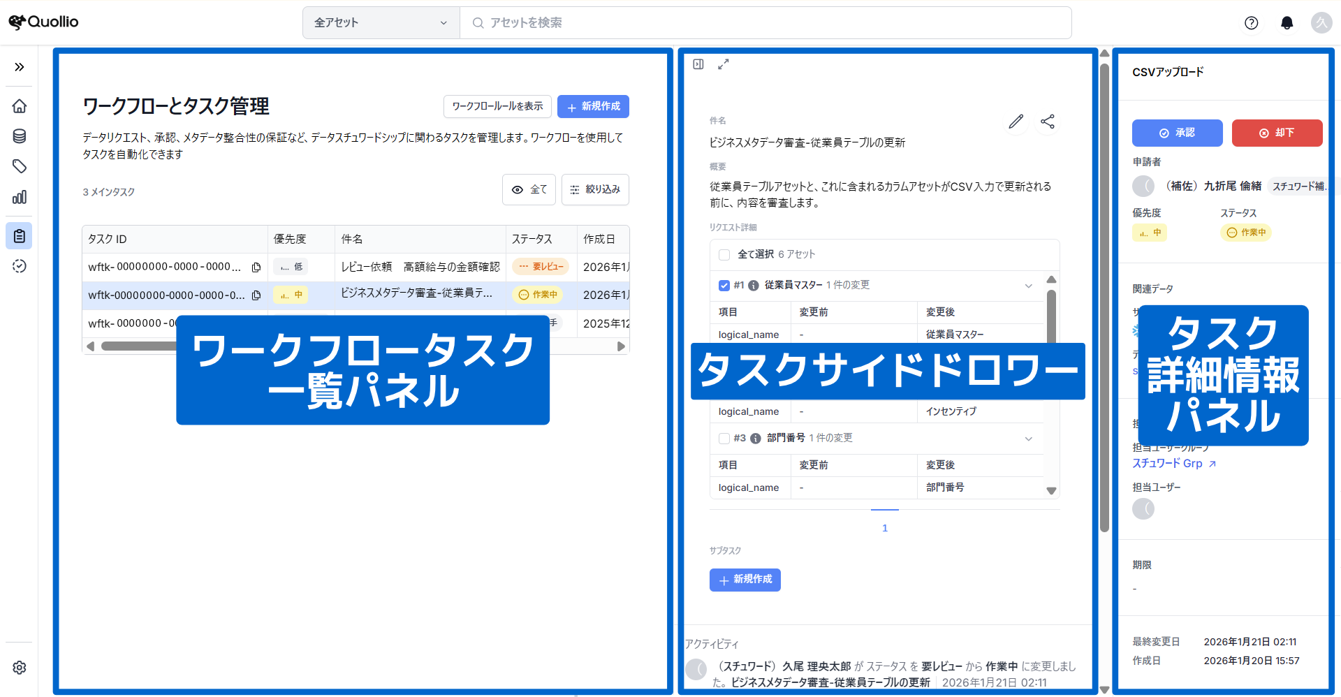This screenshot has width=1341, height=697.
Task: Show info for #3 部門番号
Action: click(756, 439)
